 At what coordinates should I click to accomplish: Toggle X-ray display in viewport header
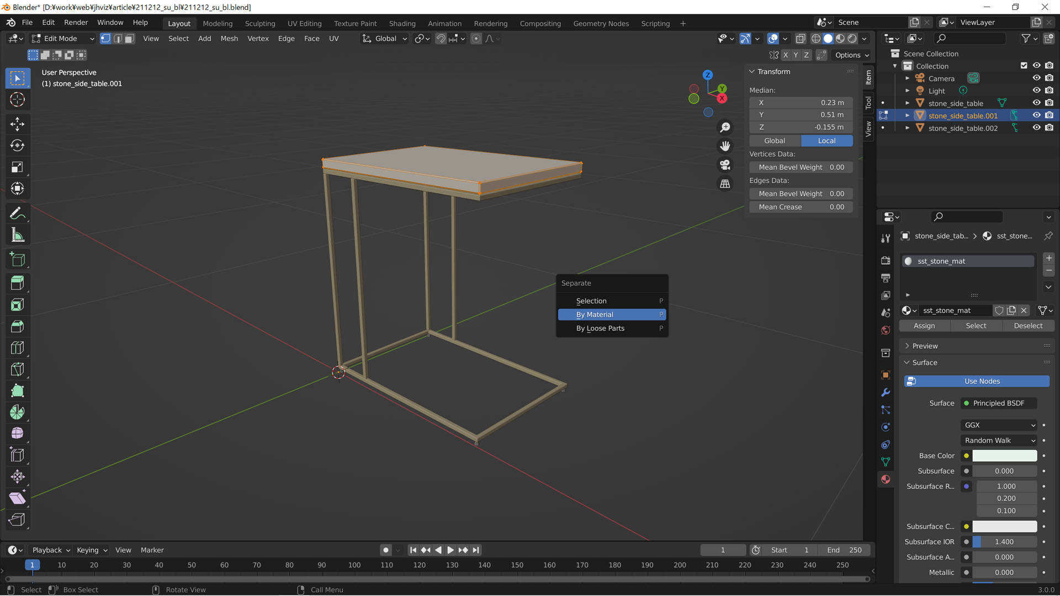801,39
